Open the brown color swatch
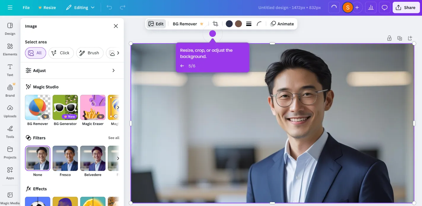The height and width of the screenshot is (206, 422). (x=238, y=24)
